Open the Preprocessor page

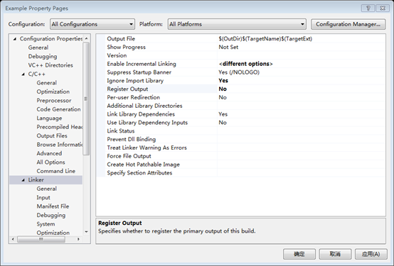coord(54,101)
